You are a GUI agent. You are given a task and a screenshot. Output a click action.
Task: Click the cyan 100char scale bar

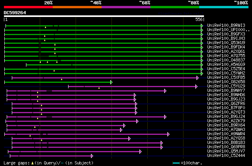point(176,163)
